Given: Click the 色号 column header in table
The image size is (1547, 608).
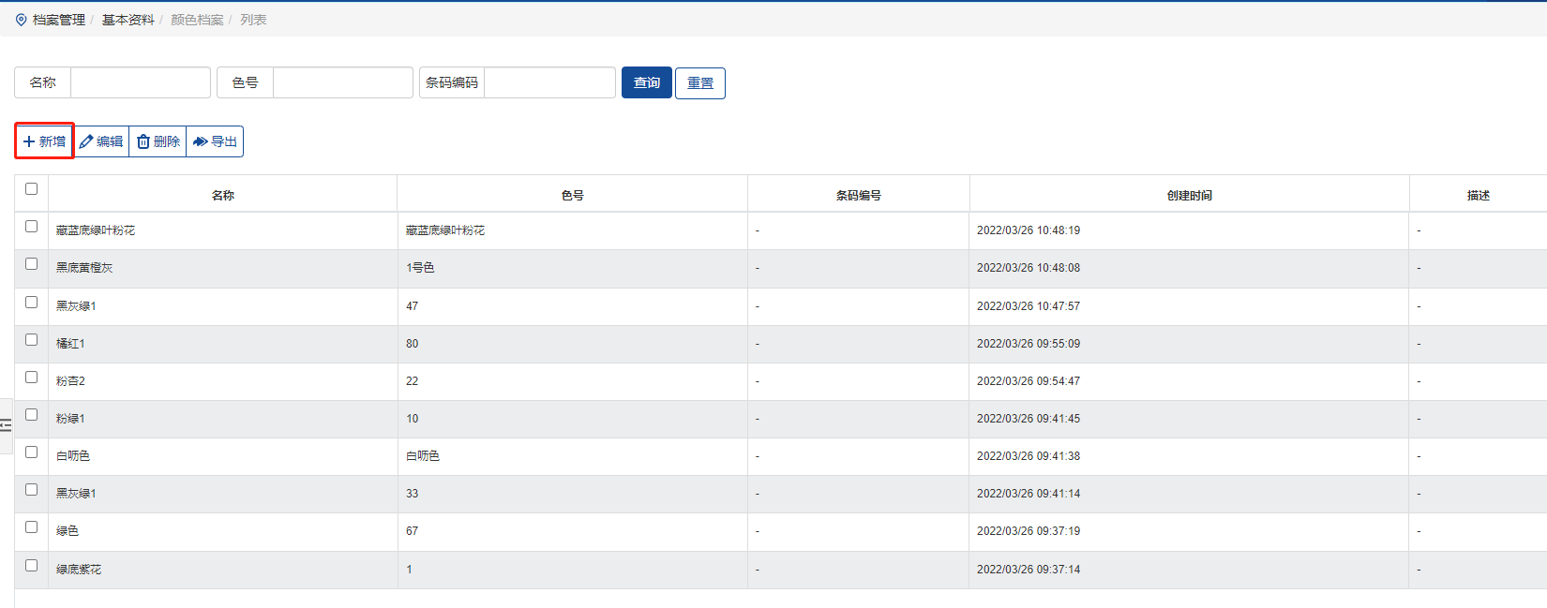Looking at the screenshot, I should click(572, 195).
